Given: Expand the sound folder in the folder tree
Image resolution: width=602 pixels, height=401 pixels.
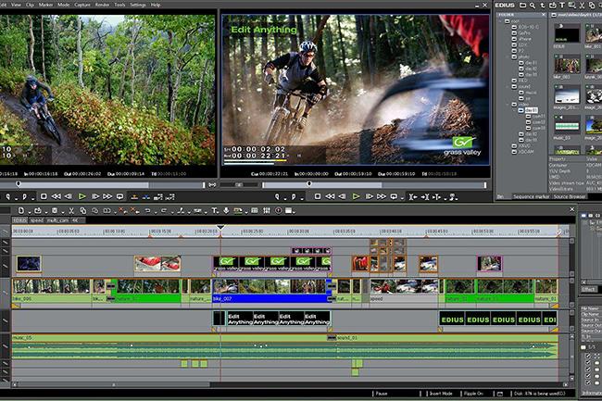Looking at the screenshot, I should click(x=507, y=85).
